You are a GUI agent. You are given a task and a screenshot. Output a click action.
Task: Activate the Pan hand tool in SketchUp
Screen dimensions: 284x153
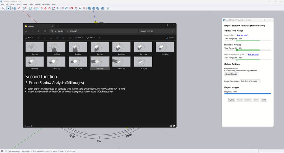76,8
